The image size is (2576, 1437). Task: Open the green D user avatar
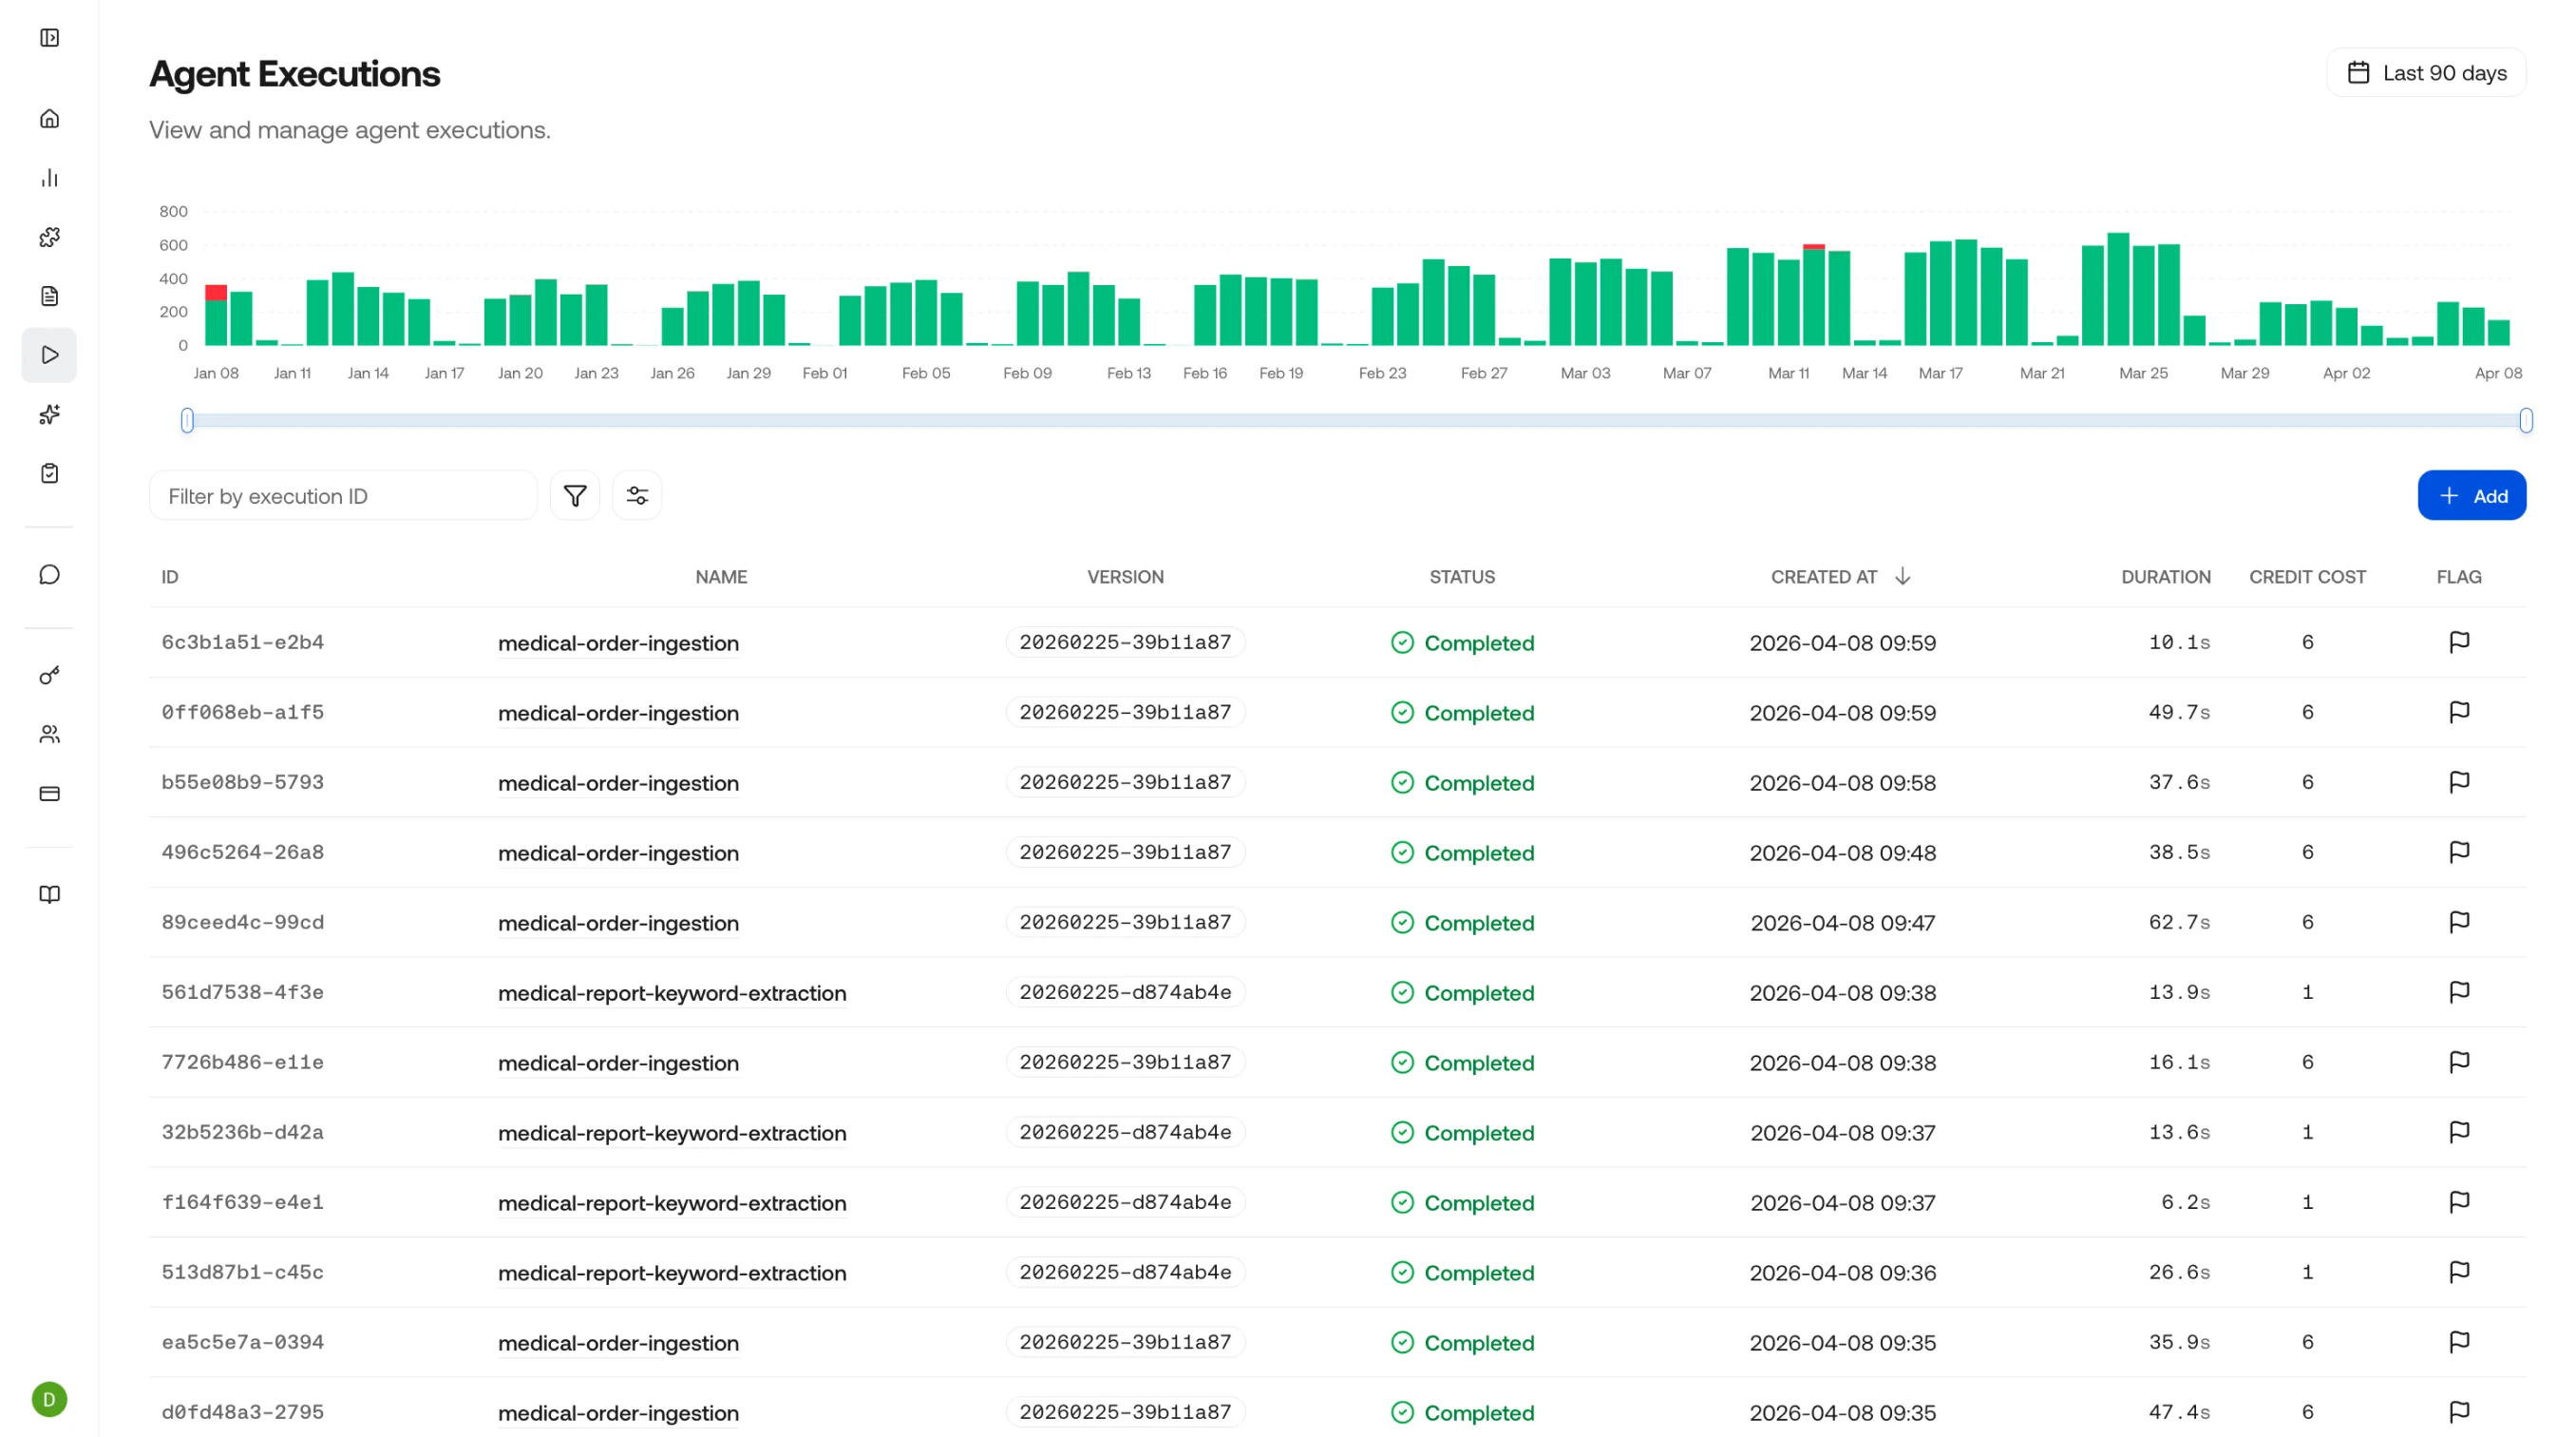49,1399
